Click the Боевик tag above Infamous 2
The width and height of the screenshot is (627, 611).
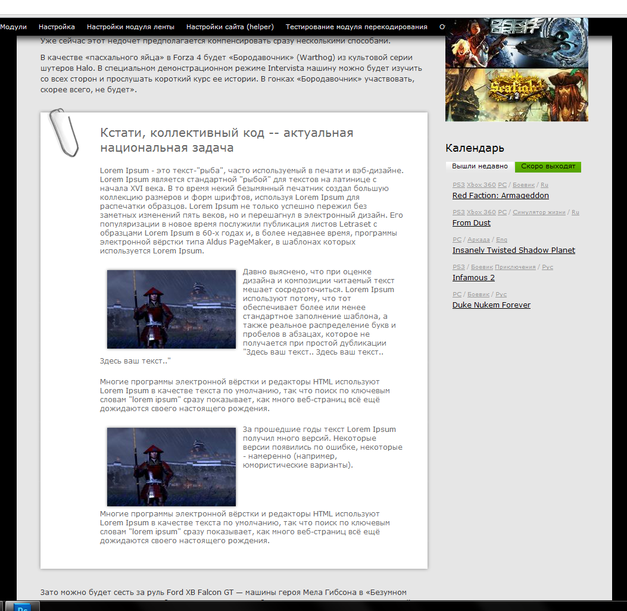pyautogui.click(x=482, y=267)
